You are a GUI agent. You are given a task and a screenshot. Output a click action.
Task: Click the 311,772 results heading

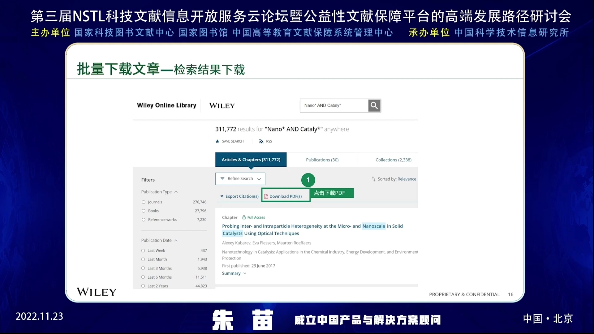tap(282, 129)
